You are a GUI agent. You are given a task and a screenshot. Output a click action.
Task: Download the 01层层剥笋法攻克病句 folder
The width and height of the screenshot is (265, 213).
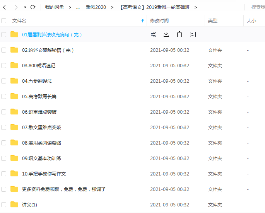[x=166, y=34]
